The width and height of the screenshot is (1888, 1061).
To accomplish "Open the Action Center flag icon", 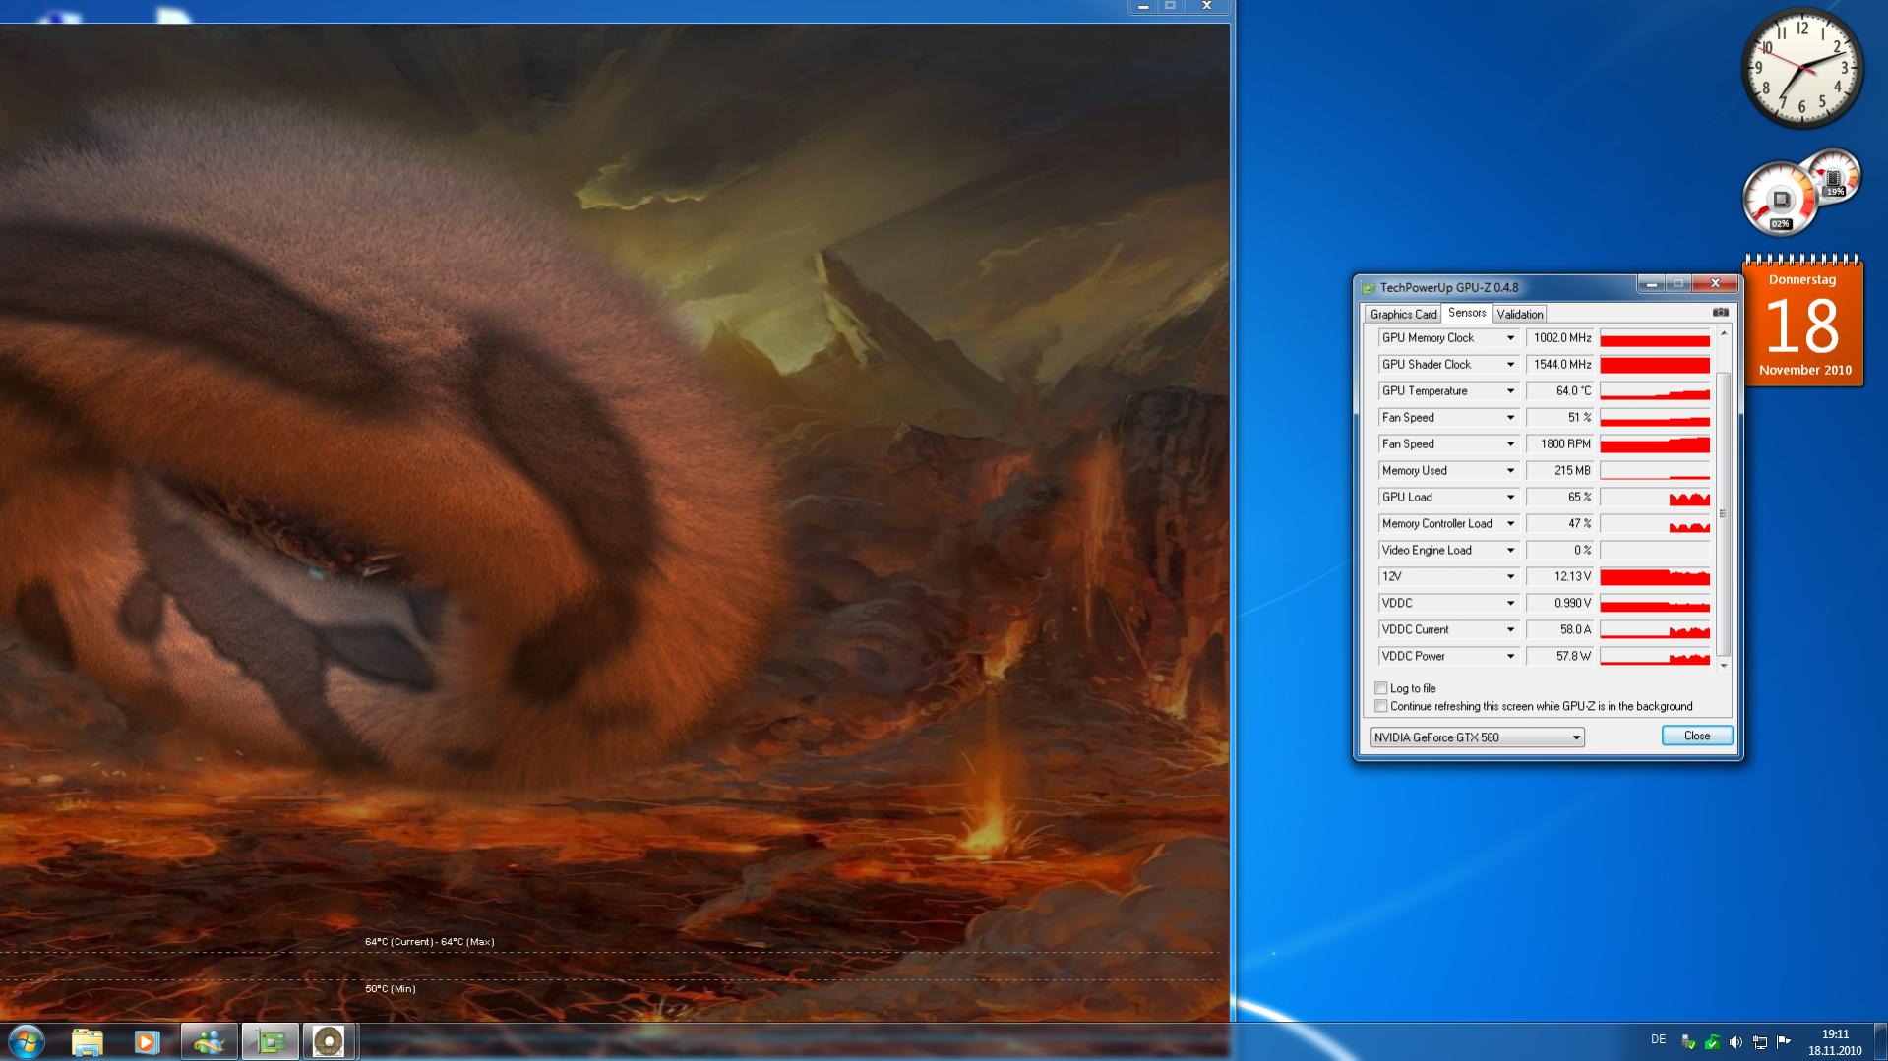I will point(1783,1042).
